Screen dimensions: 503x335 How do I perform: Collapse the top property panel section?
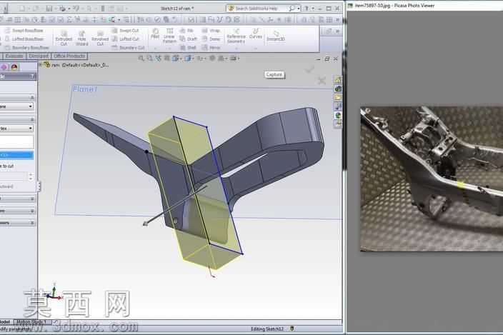point(32,97)
